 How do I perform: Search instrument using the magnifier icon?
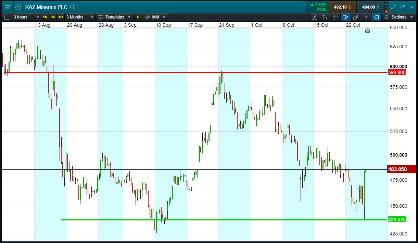[72, 7]
